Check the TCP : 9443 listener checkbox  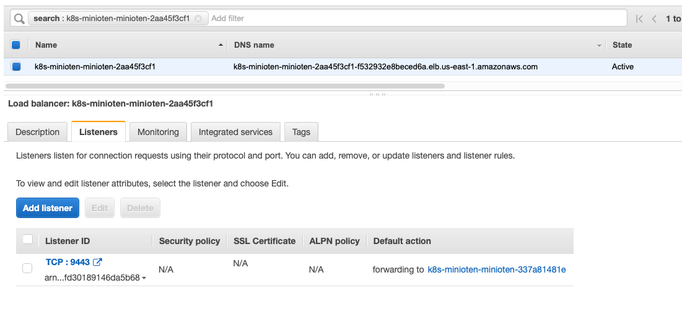click(27, 268)
